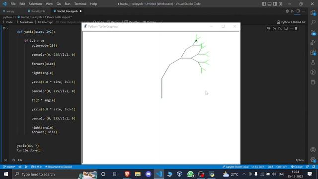The image size is (318, 179).
Task: Open Brave browser from taskbar
Action: click(127, 174)
